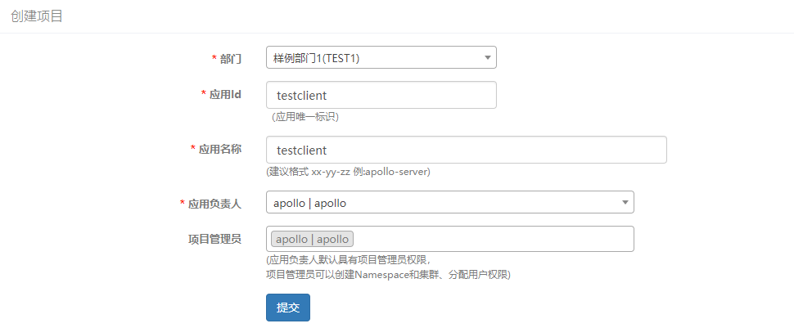The height and width of the screenshot is (328, 794).
Task: Click the red asterisk beside 部门
Action: click(x=214, y=59)
